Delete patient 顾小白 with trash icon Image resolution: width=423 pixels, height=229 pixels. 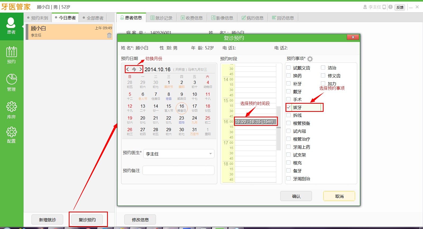pyautogui.click(x=109, y=35)
